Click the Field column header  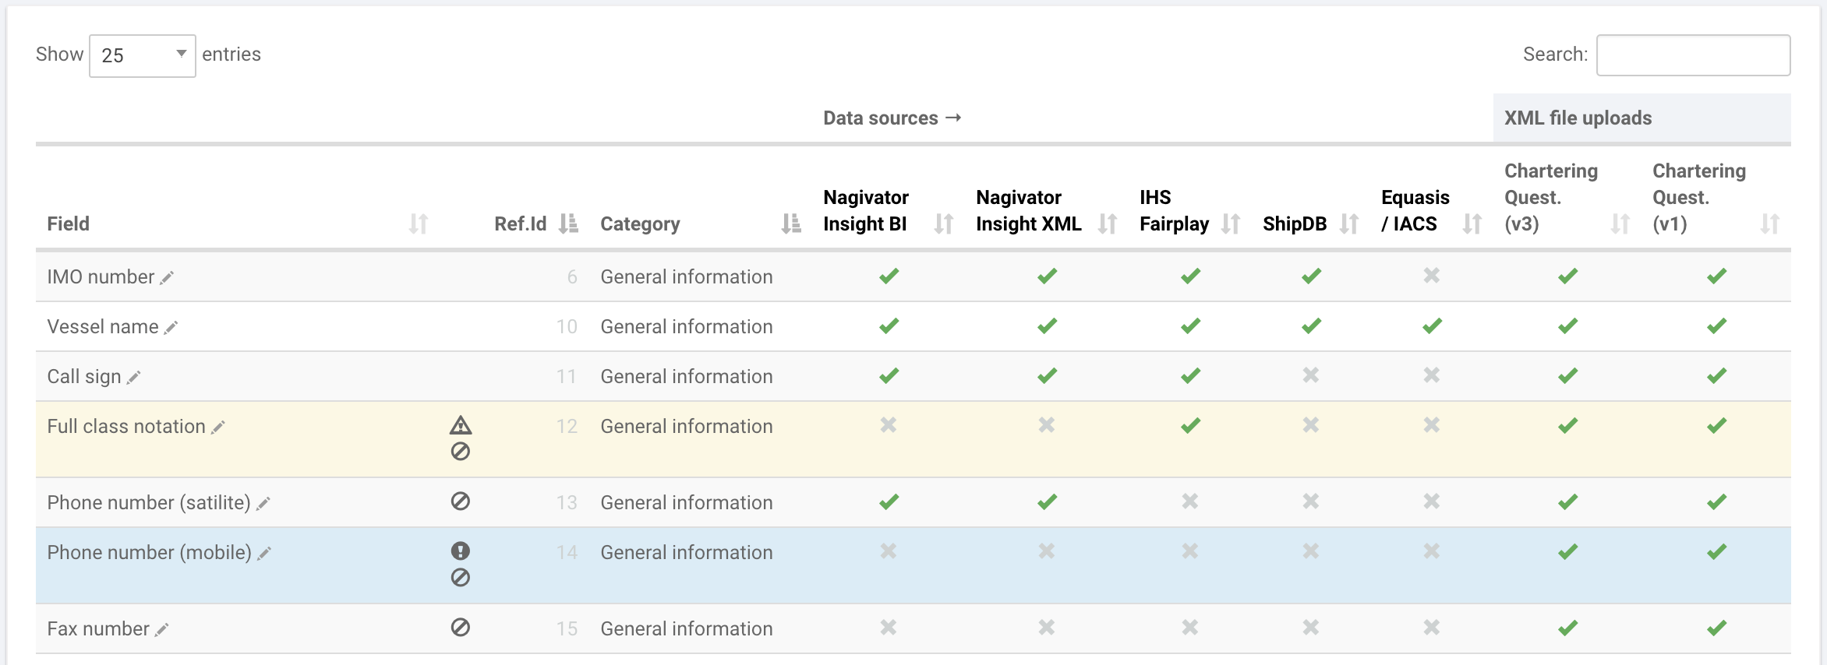coord(69,224)
